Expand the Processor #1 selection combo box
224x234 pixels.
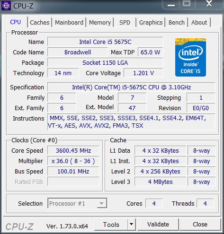pyautogui.click(x=77, y=203)
